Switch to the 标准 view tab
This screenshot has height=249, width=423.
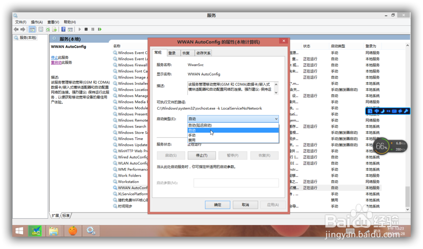[66, 216]
